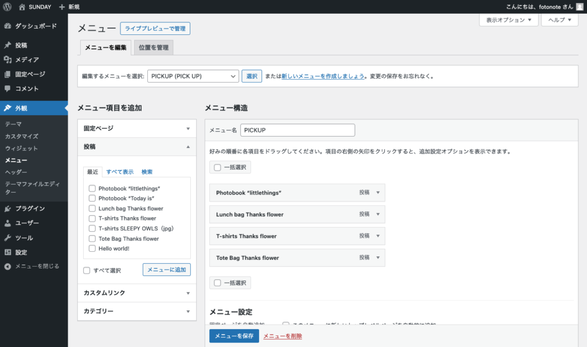Image resolution: width=587 pixels, height=347 pixels.
Task: Click the Dashboard gauge icon in sidebar
Action: tap(7, 26)
